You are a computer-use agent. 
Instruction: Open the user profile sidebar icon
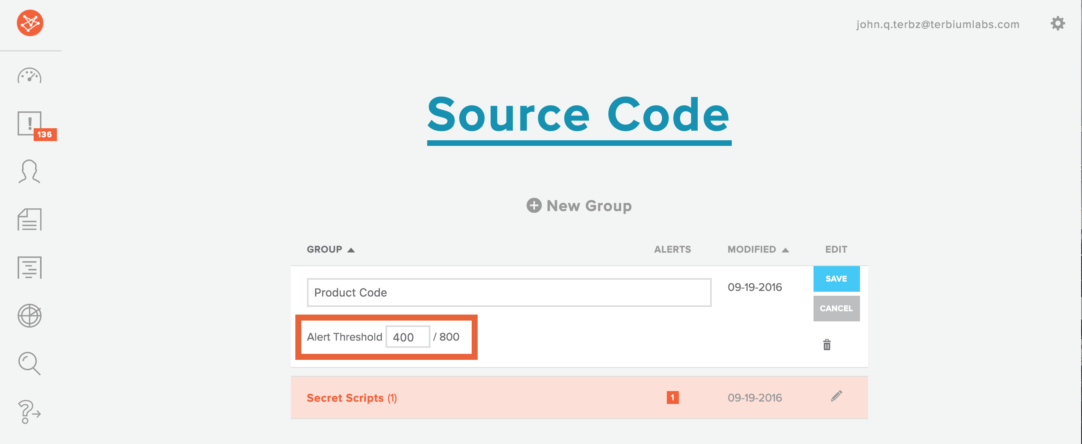29,172
